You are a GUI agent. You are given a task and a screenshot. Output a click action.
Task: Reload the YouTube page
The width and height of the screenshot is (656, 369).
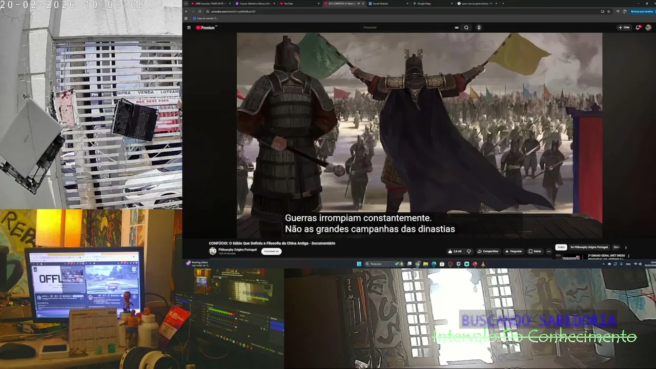pyautogui.click(x=200, y=11)
